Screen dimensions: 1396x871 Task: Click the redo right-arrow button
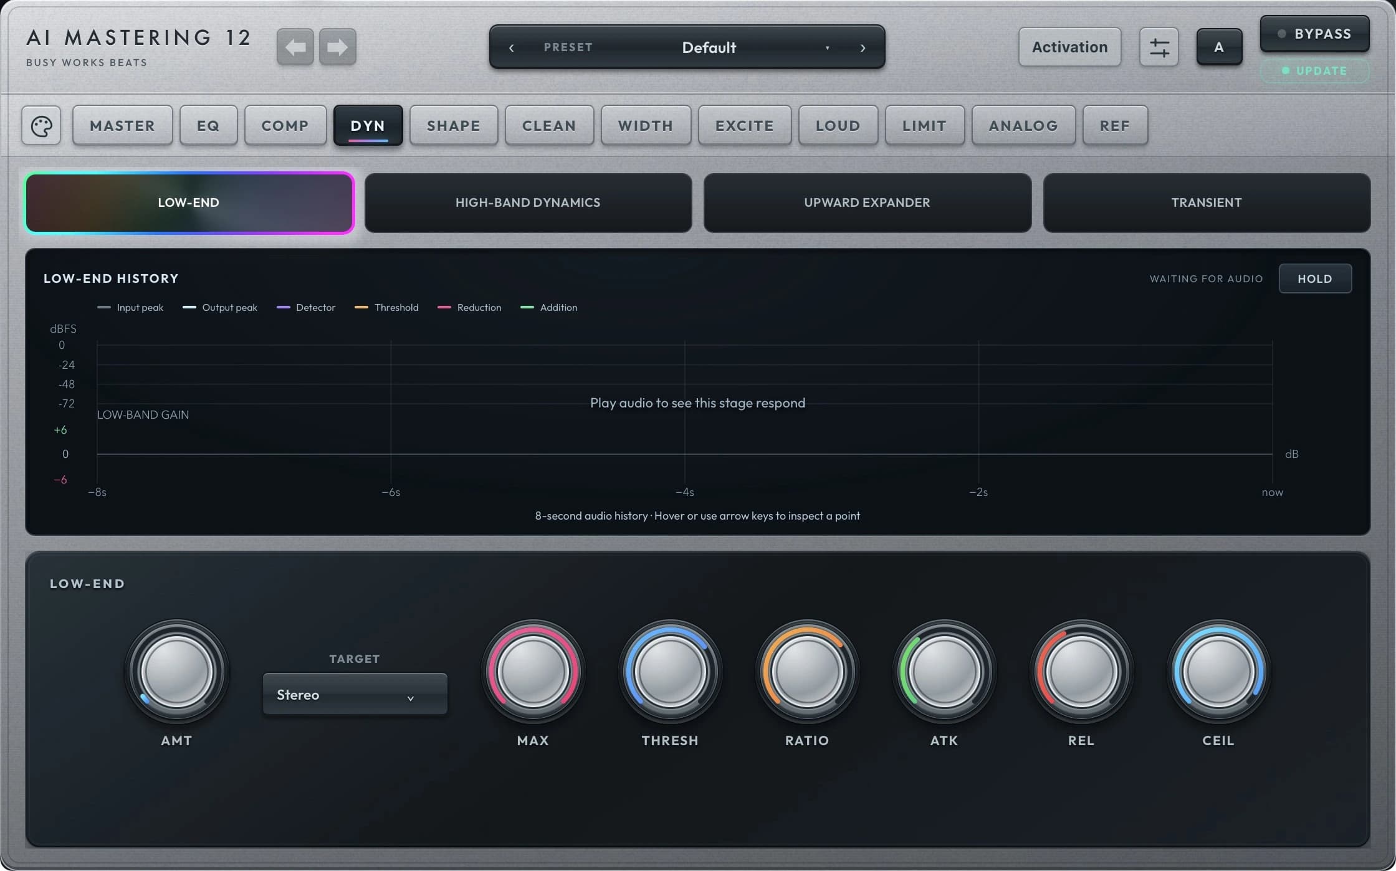point(337,47)
